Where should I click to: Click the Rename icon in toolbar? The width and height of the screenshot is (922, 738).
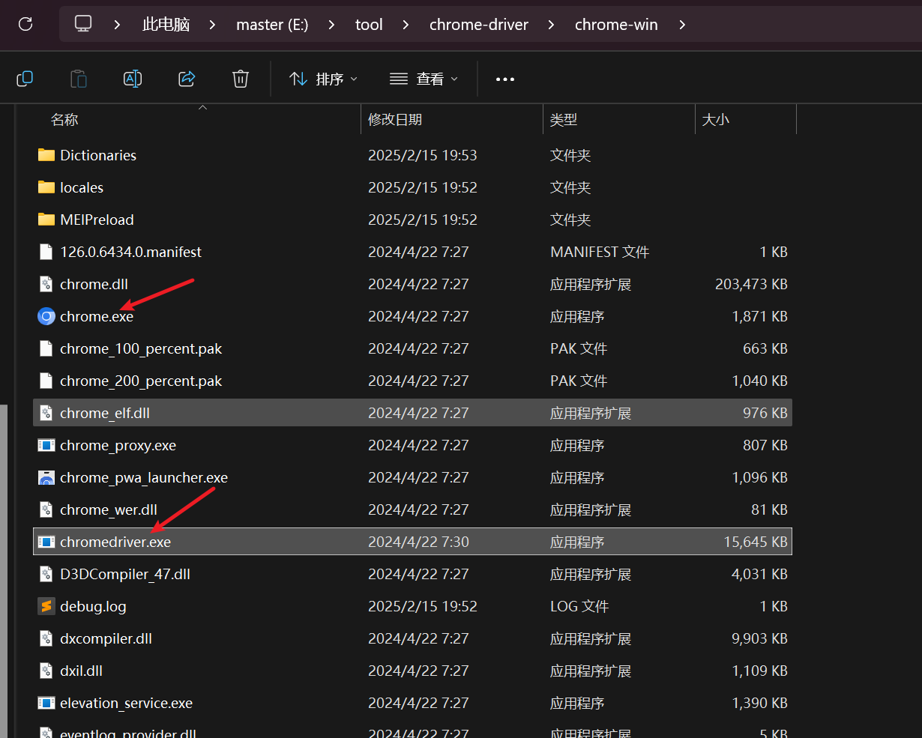[133, 79]
